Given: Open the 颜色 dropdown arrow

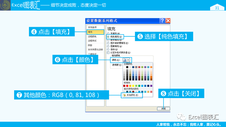Looking at the screenshot, I should pyautogui.click(x=128, y=60).
